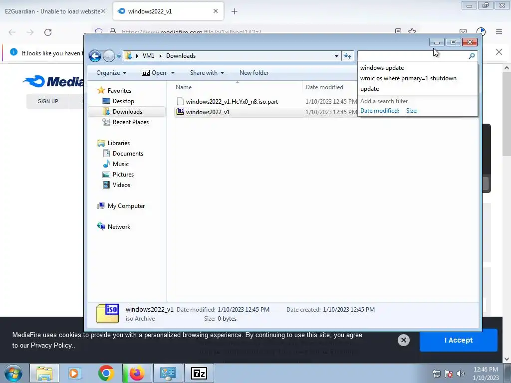Open Firefox hamburger application menu
Image resolution: width=511 pixels, height=383 pixels.
(499, 32)
